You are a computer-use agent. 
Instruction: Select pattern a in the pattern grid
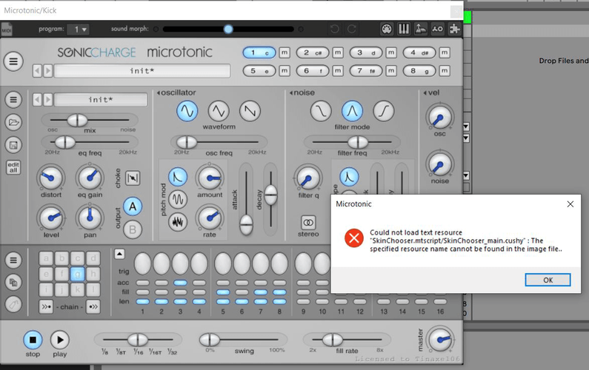[46, 258]
